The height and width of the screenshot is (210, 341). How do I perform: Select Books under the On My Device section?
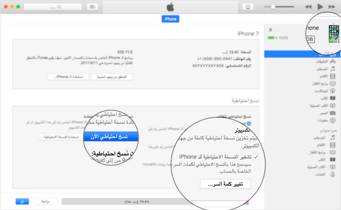pos(327,159)
